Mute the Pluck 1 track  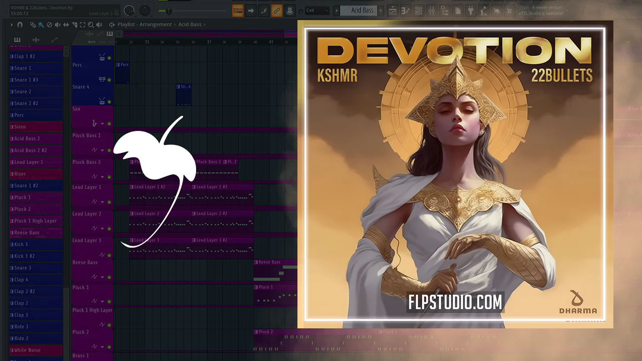click(x=109, y=302)
